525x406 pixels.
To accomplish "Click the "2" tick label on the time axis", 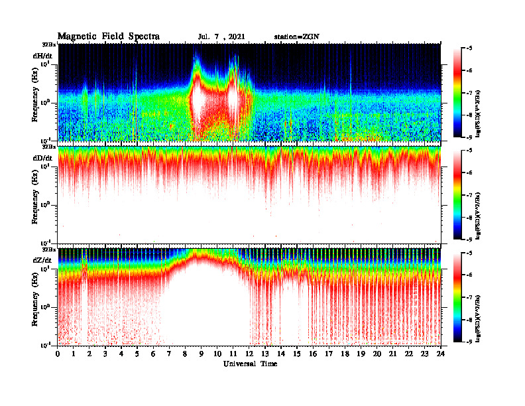I will tap(89, 354).
